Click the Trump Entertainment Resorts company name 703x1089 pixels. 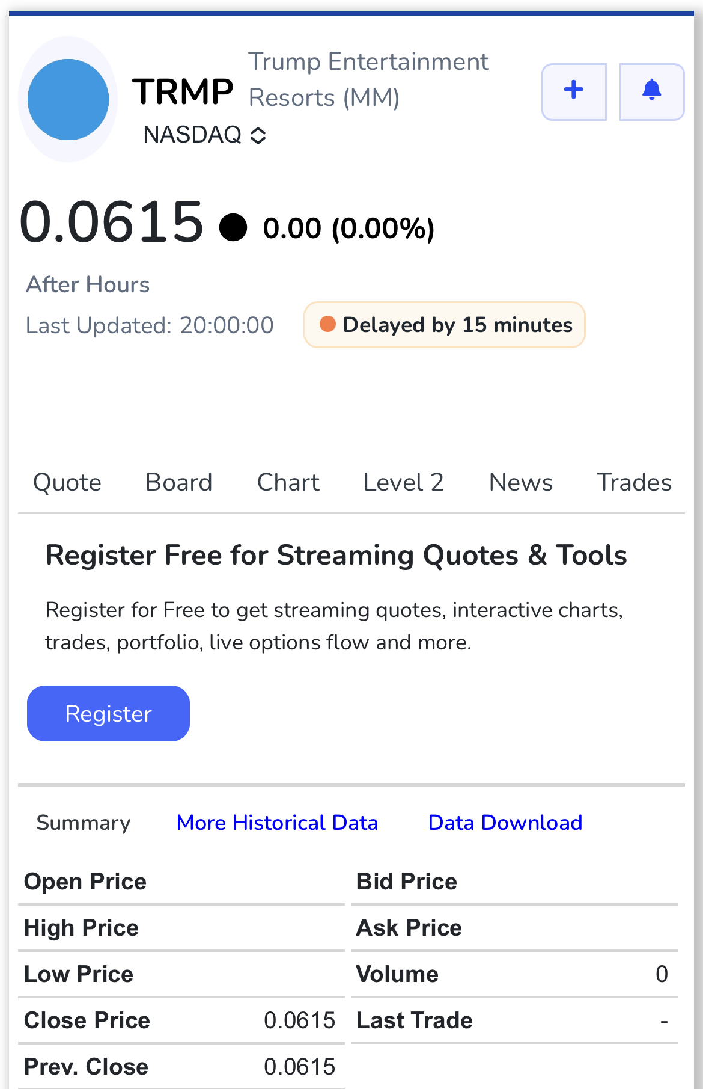coord(368,79)
